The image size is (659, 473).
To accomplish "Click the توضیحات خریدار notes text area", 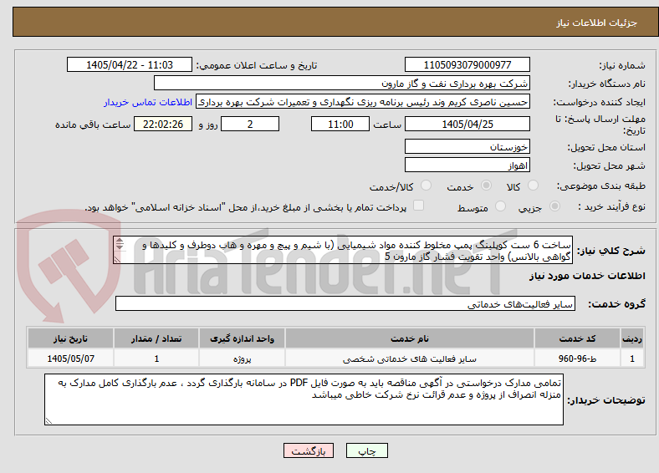I will pyautogui.click(x=304, y=399).
